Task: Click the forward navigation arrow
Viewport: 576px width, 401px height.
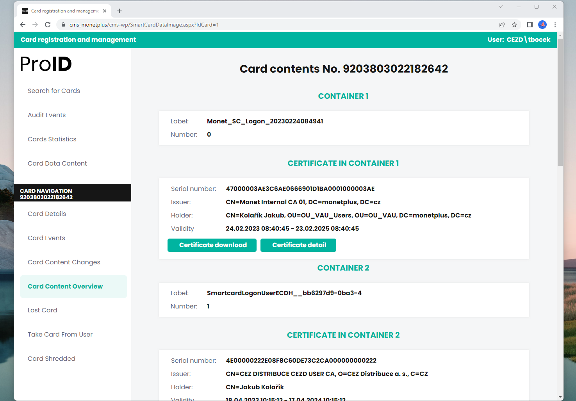Action: pos(35,24)
